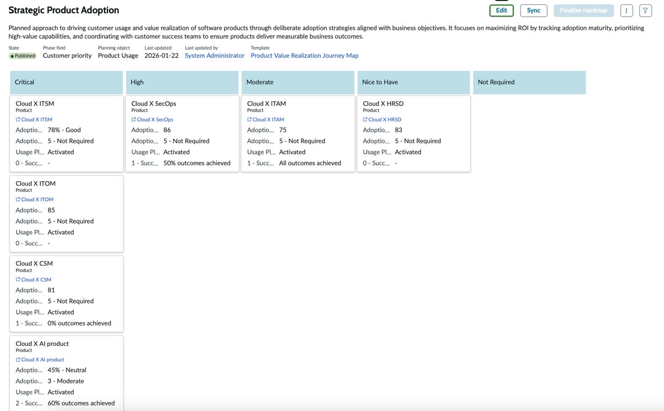Select the Cloud X HRSD card title
Image resolution: width=664 pixels, height=411 pixels.
pyautogui.click(x=383, y=103)
